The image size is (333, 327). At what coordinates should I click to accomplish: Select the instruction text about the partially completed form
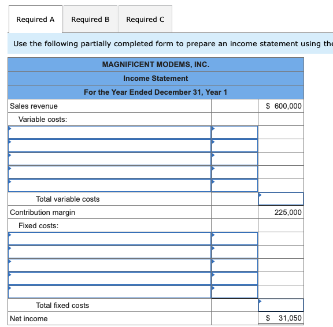pyautogui.click(x=173, y=43)
